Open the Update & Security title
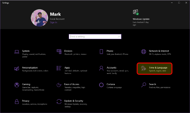 [74, 101]
